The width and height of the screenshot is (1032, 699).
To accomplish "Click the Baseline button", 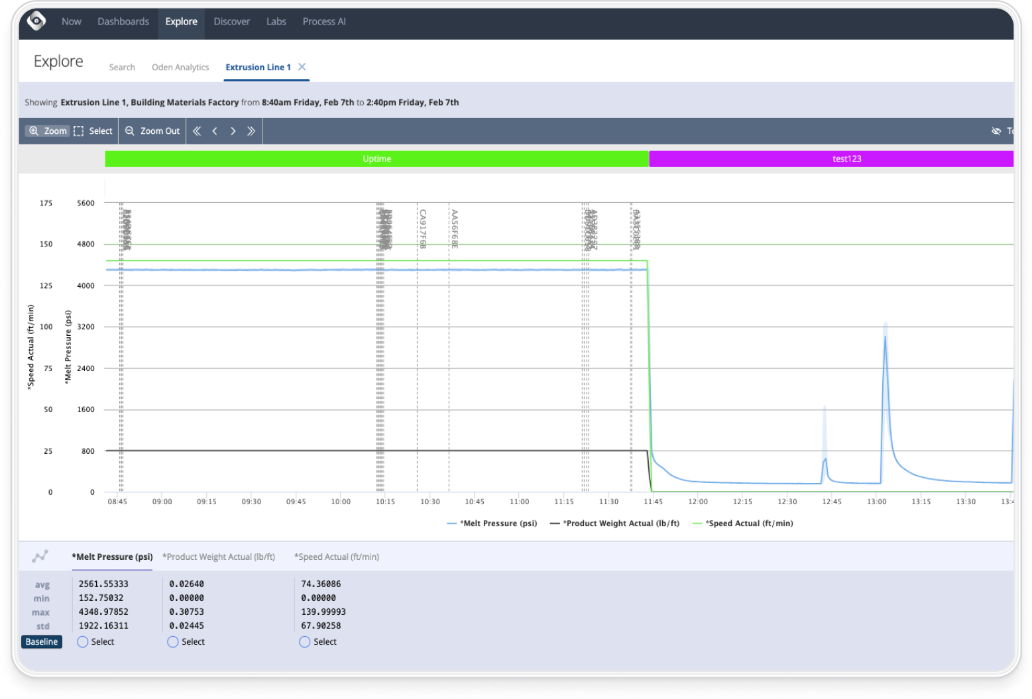I will click(x=42, y=642).
